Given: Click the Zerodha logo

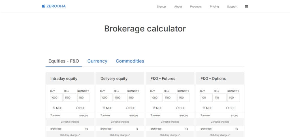Looking at the screenshot, I should pos(54,6).
